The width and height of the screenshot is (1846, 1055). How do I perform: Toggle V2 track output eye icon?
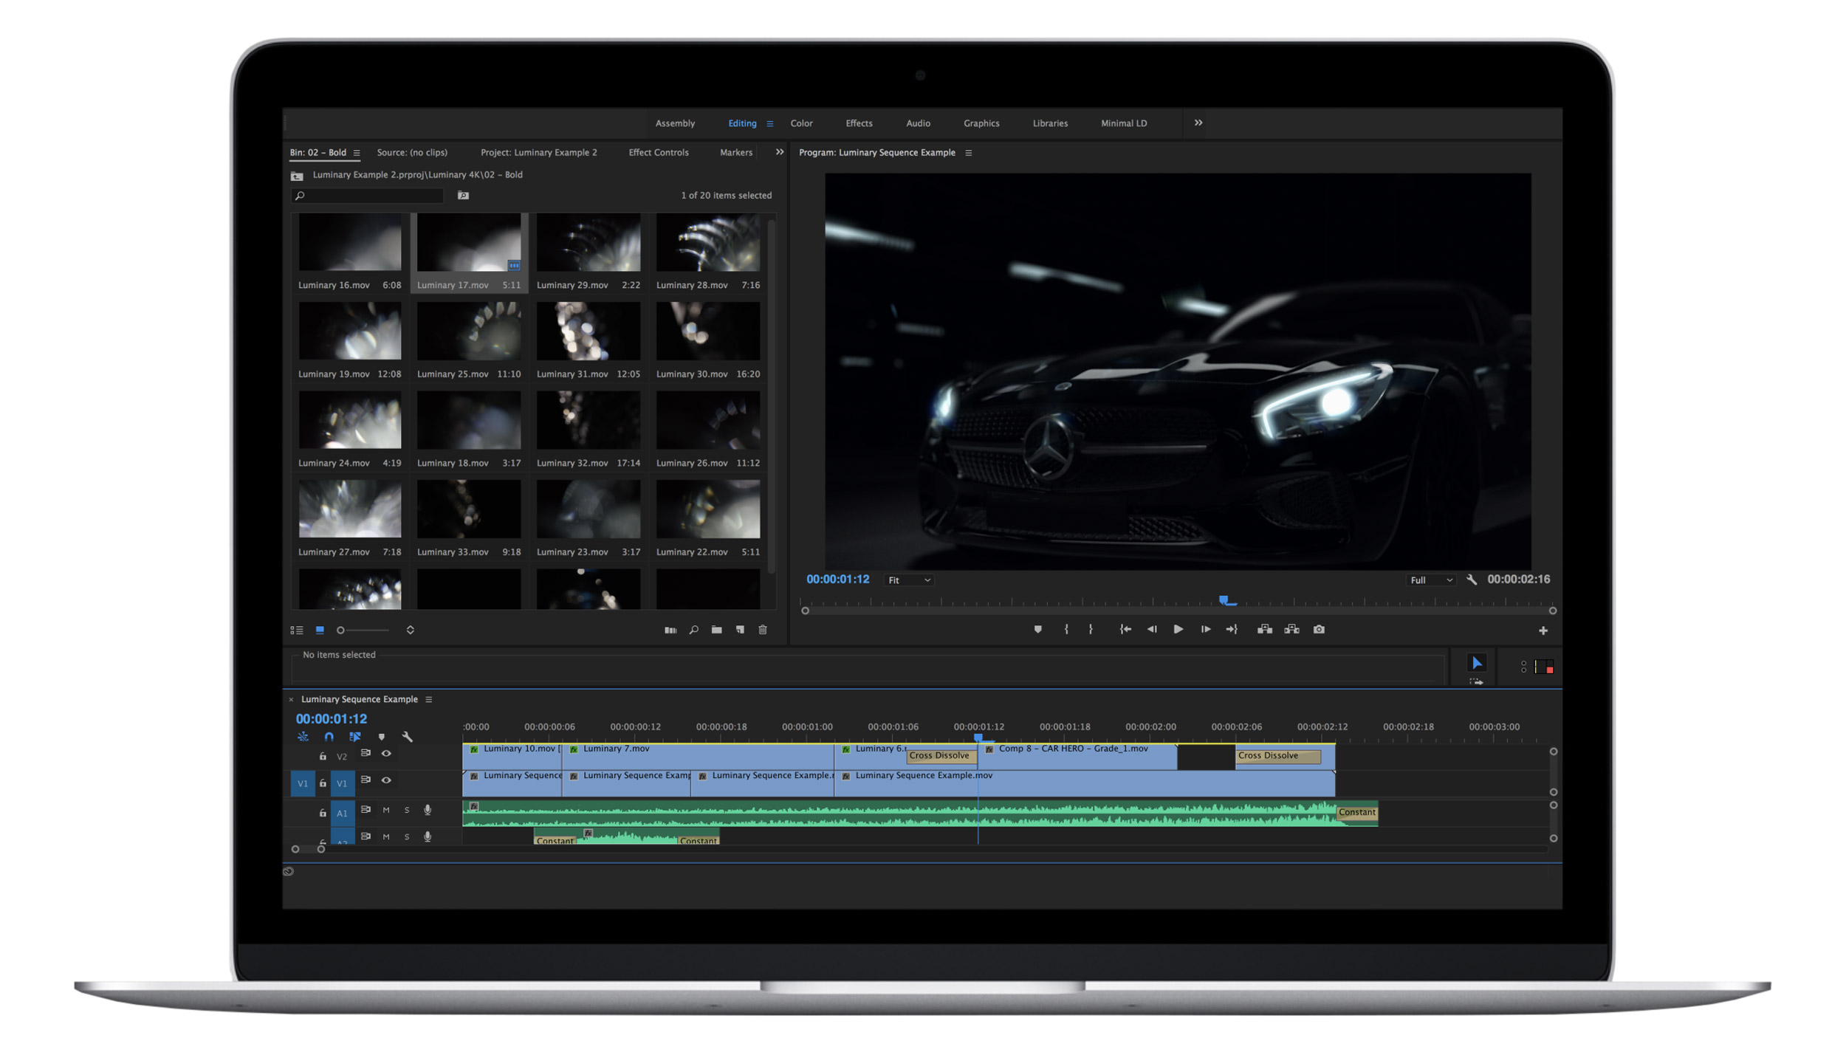tap(386, 753)
